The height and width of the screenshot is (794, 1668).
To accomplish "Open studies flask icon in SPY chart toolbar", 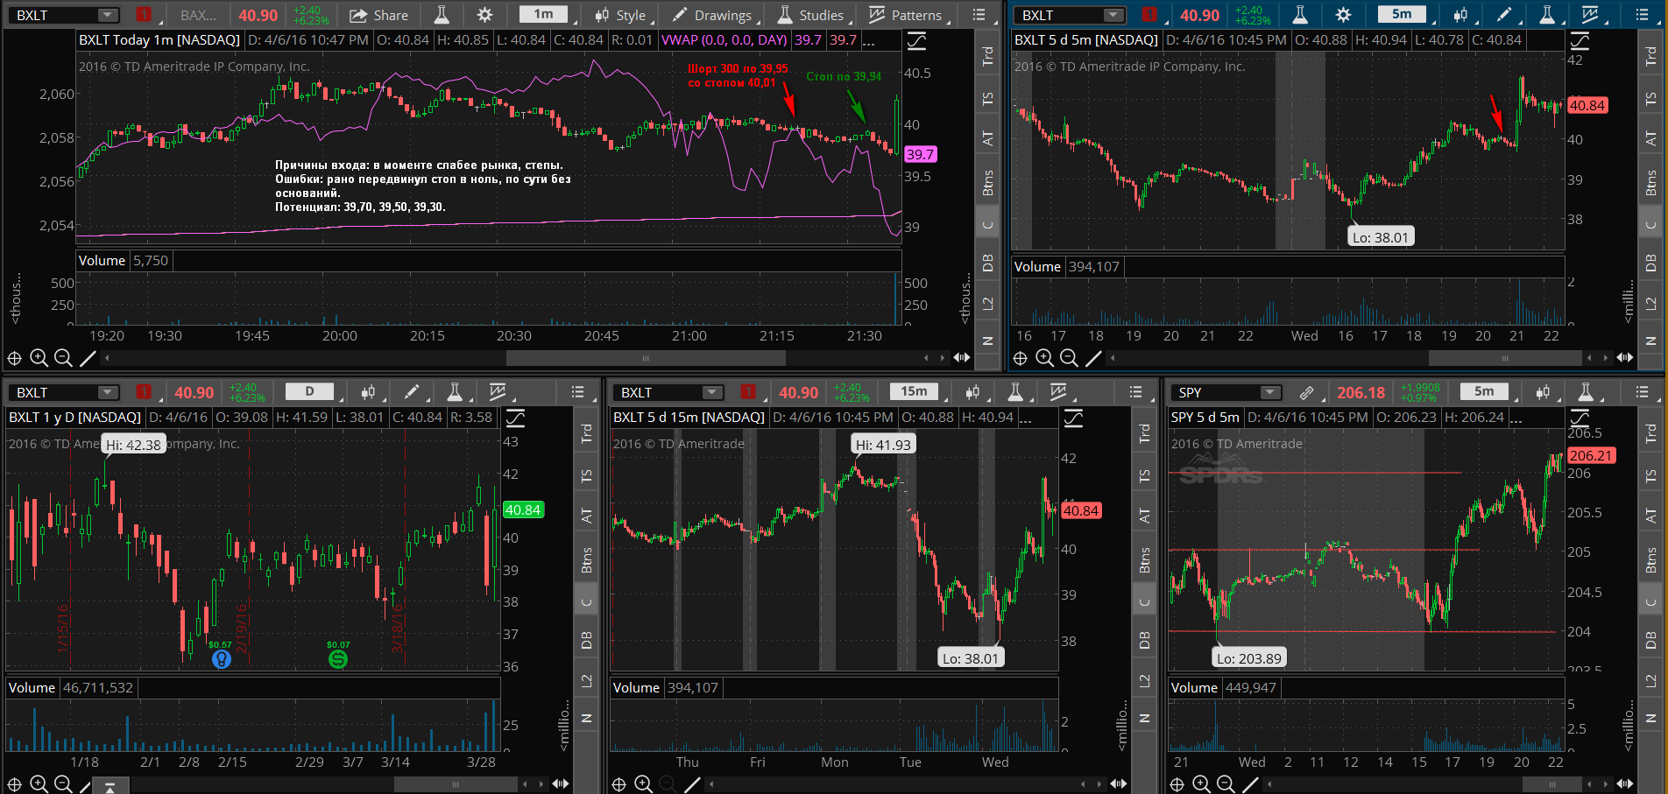I will tap(1586, 392).
